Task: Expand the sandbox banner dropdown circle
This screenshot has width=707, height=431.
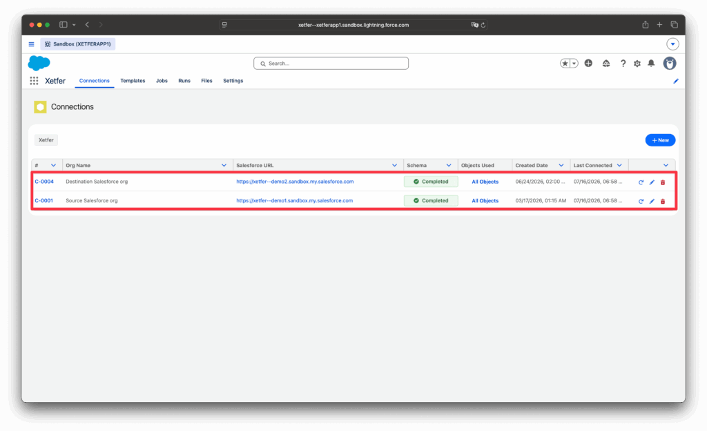Action: pyautogui.click(x=672, y=44)
